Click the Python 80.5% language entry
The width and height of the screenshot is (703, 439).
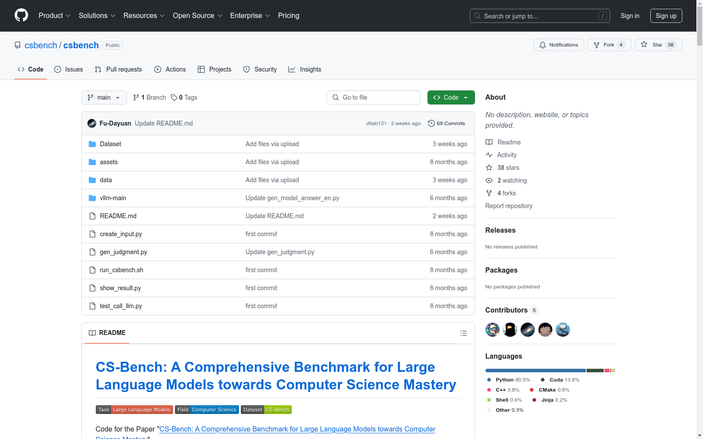click(x=508, y=380)
